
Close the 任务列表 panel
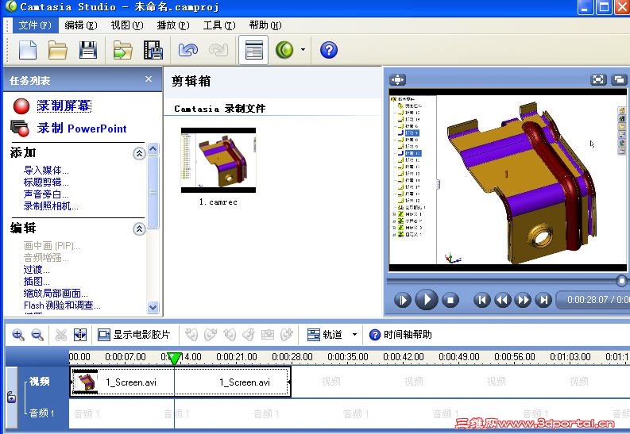pos(149,79)
